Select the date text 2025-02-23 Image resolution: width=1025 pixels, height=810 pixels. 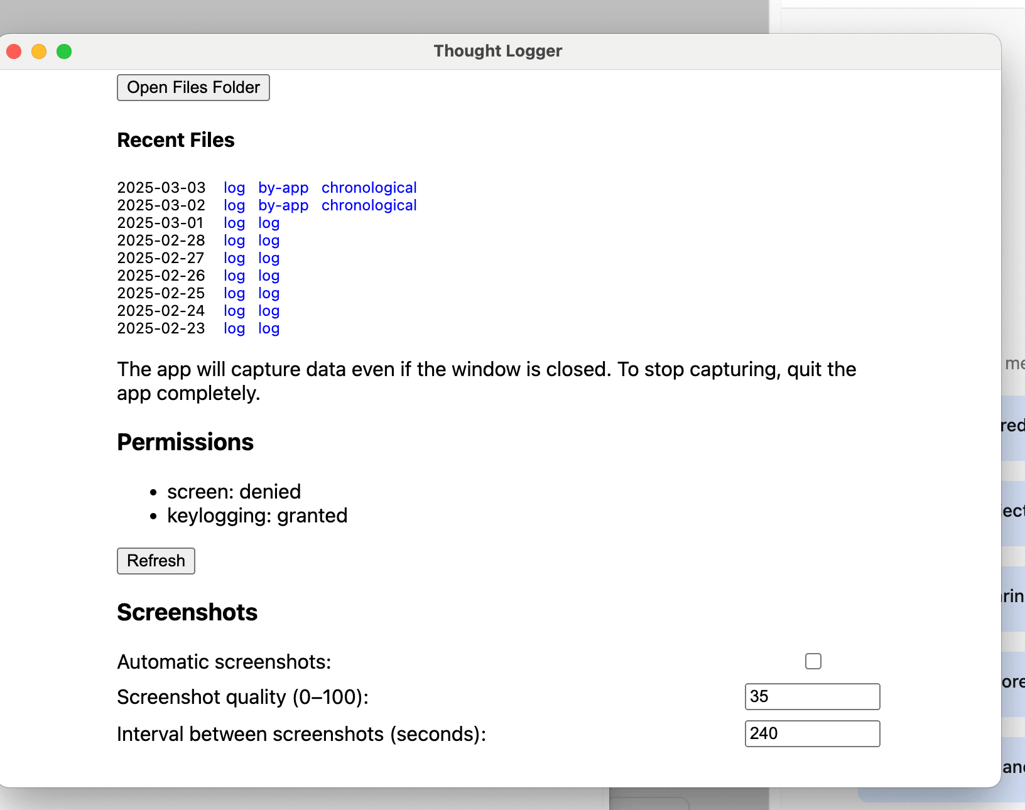click(161, 328)
